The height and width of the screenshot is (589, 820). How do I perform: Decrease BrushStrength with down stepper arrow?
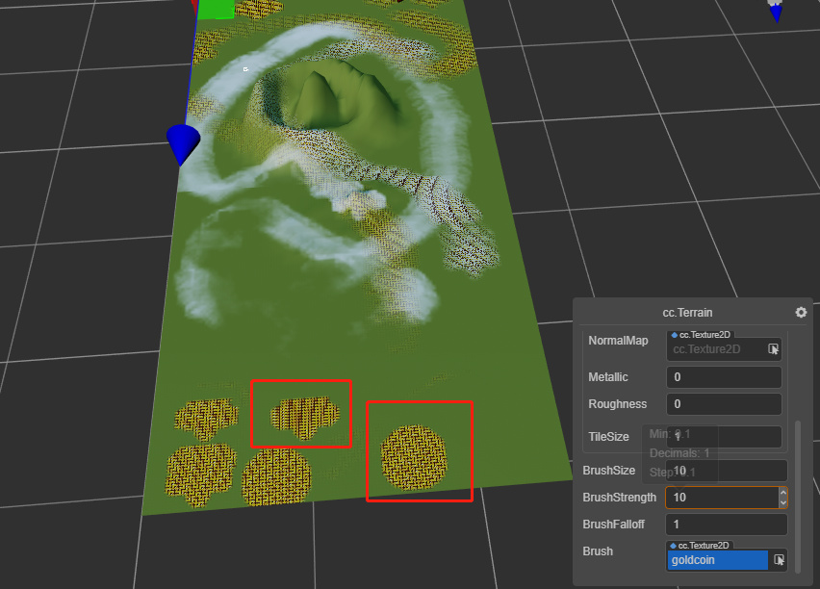coord(782,502)
